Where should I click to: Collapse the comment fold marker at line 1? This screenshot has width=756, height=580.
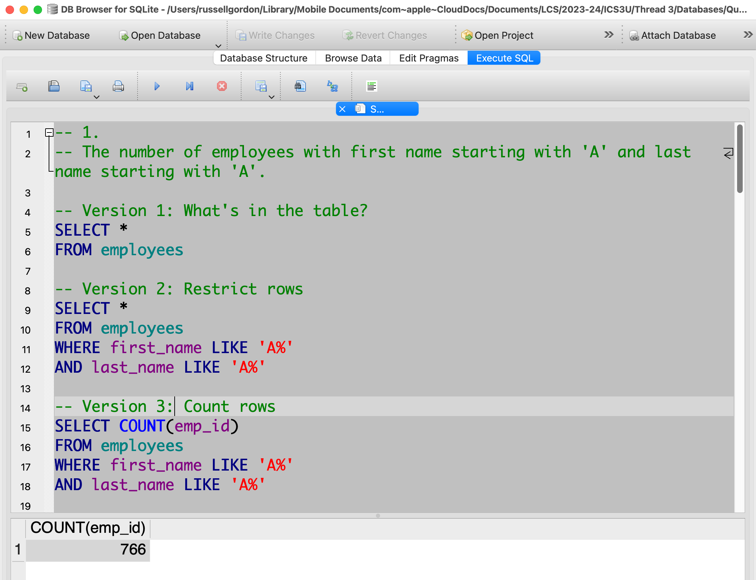tap(49, 133)
